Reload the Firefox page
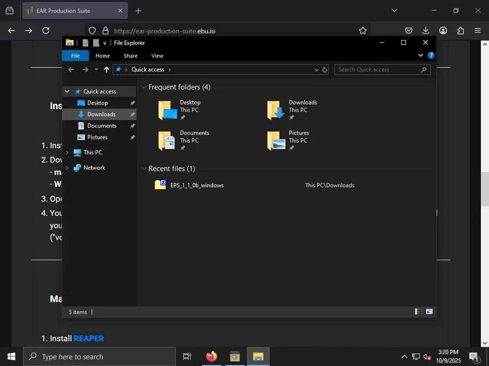489x366 pixels. pyautogui.click(x=46, y=30)
